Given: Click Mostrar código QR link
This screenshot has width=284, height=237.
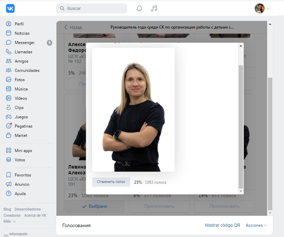Looking at the screenshot, I should tap(223, 225).
